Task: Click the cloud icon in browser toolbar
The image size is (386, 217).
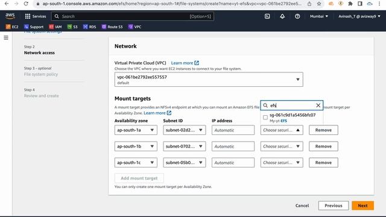Action: 370,4
